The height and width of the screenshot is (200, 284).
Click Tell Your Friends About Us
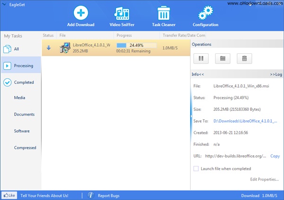coord(44,195)
